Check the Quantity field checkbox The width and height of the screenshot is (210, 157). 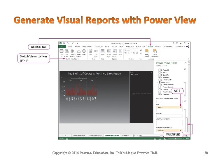point(159,75)
